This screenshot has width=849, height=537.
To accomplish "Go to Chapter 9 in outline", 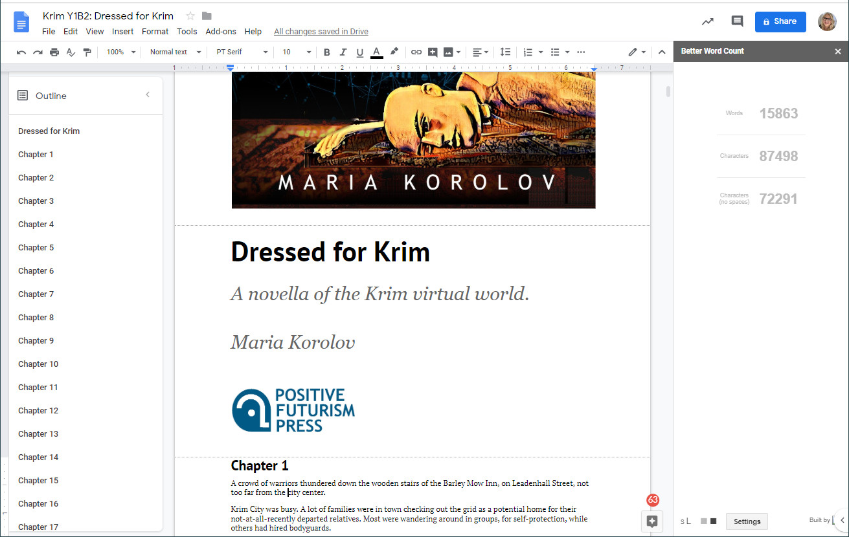I will [36, 341].
